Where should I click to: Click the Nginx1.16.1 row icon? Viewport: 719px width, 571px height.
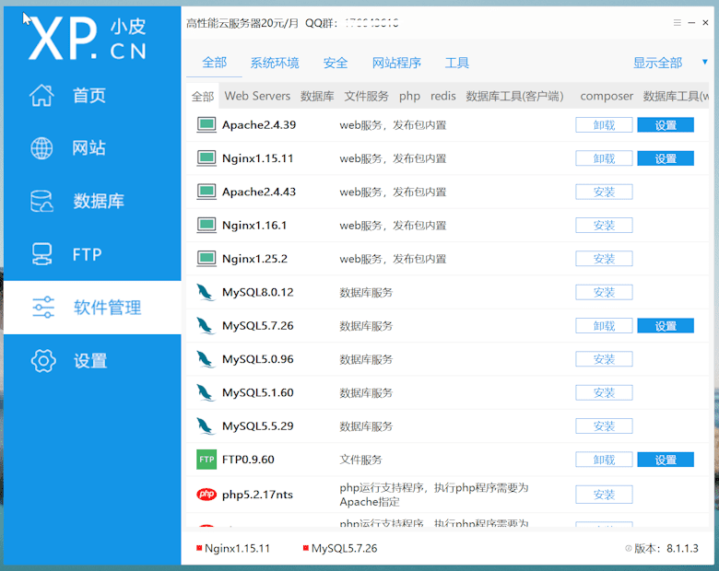(x=206, y=225)
